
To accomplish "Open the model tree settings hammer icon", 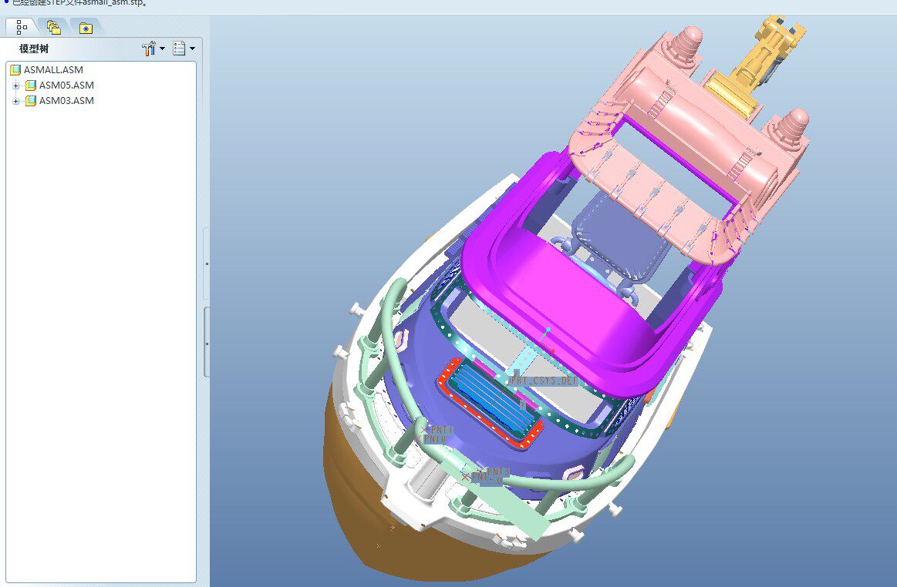I will tap(149, 49).
